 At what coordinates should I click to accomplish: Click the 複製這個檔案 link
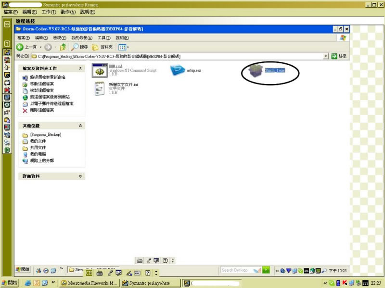click(x=42, y=91)
